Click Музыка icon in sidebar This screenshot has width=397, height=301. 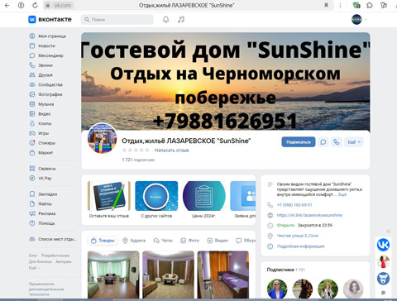click(32, 104)
